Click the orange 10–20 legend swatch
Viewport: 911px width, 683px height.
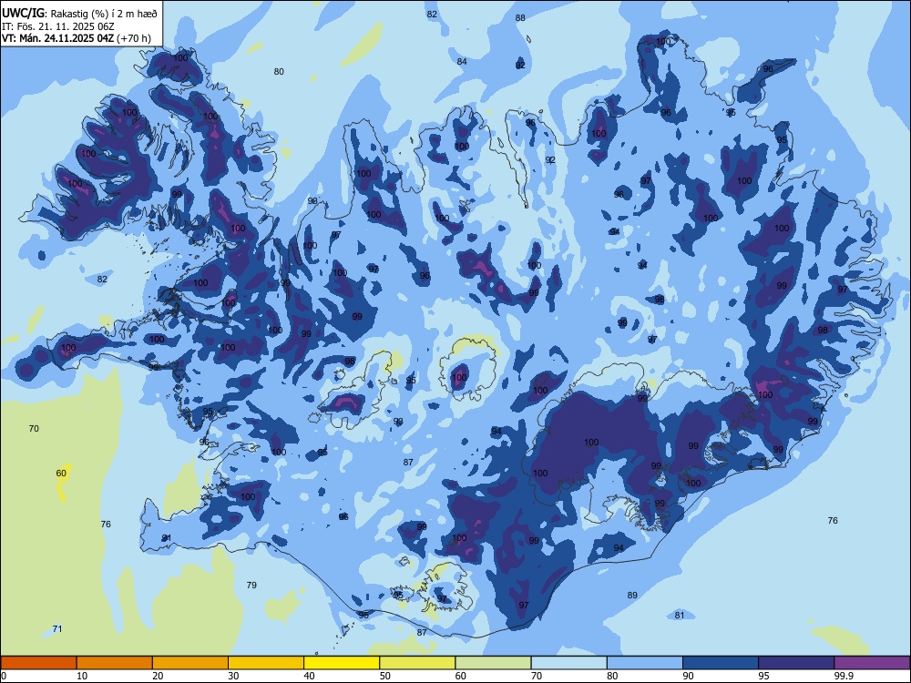(x=115, y=663)
